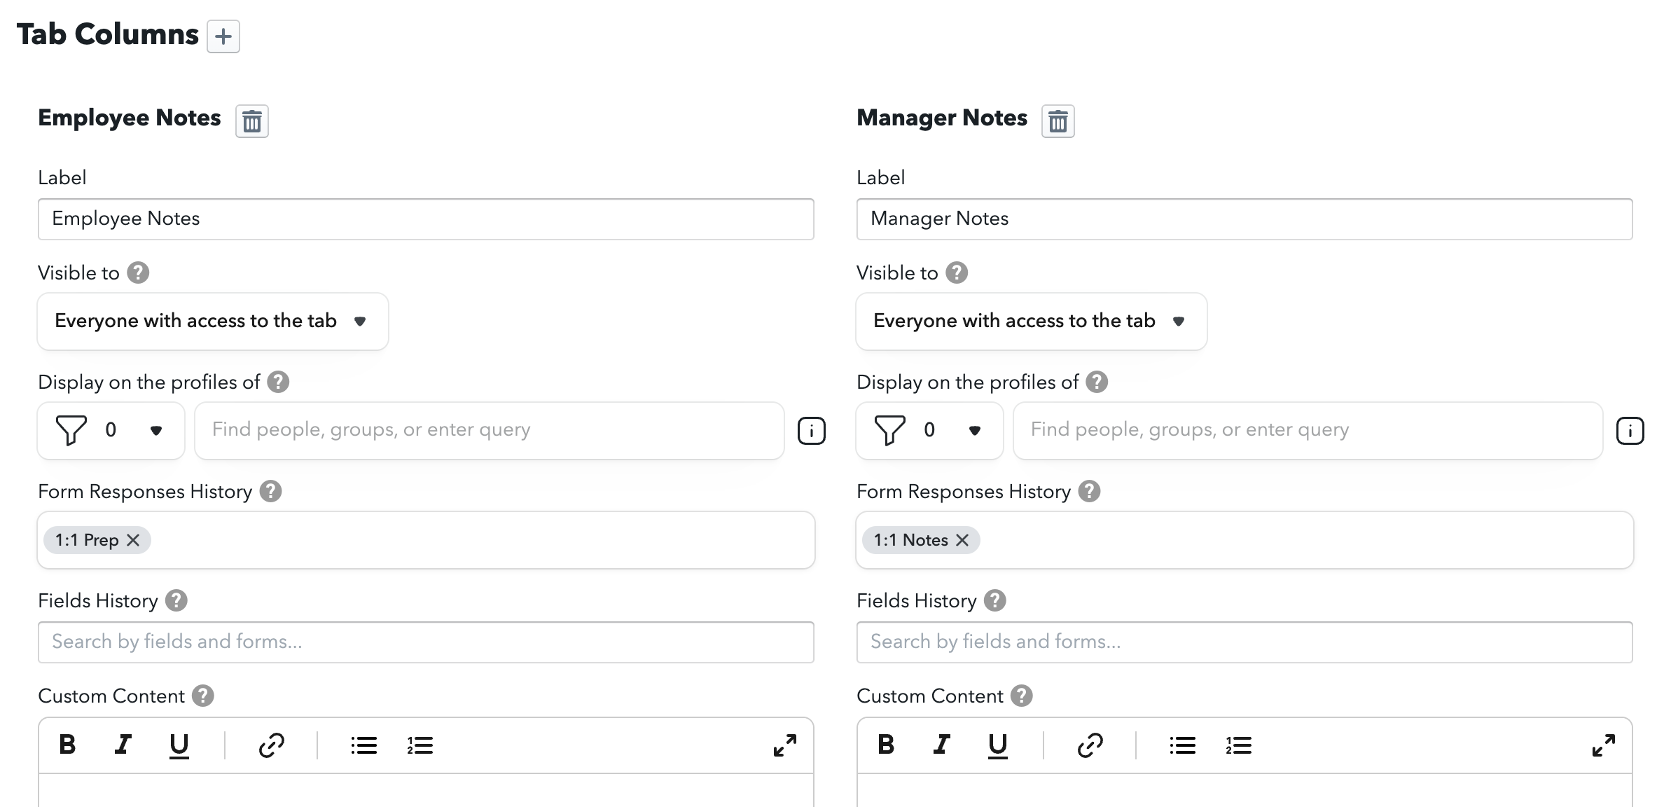Image resolution: width=1664 pixels, height=807 pixels.
Task: Delete the Manager Notes column
Action: point(1058,120)
